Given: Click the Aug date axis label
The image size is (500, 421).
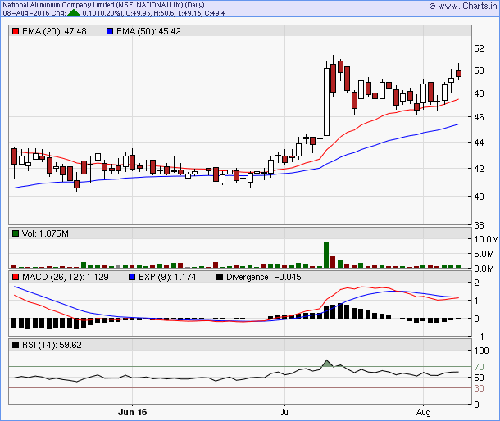Looking at the screenshot, I should 423,412.
